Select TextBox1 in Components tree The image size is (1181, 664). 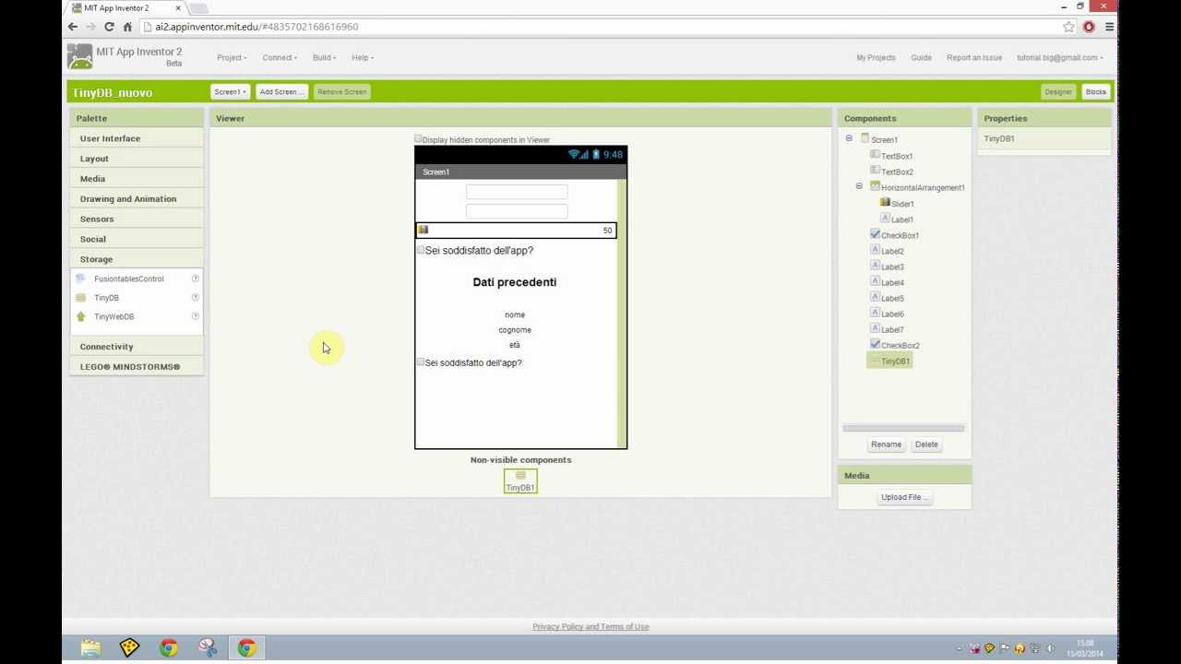point(897,156)
